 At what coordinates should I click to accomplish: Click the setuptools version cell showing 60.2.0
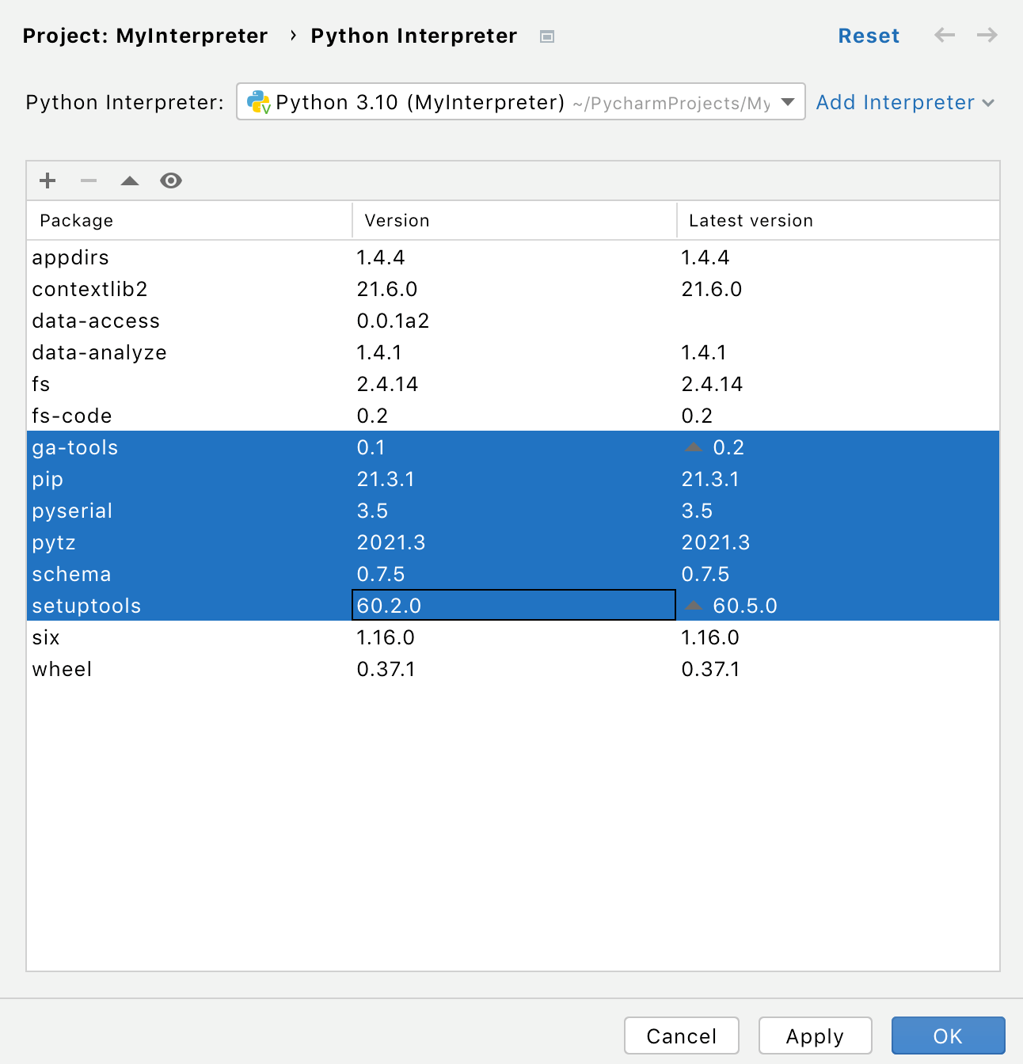tap(513, 604)
